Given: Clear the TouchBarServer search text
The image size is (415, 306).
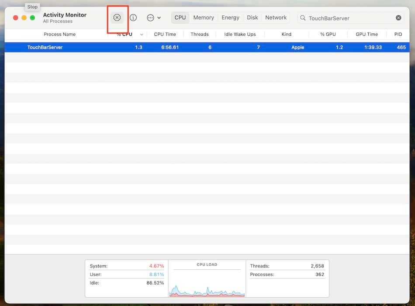Looking at the screenshot, I should [x=398, y=18].
